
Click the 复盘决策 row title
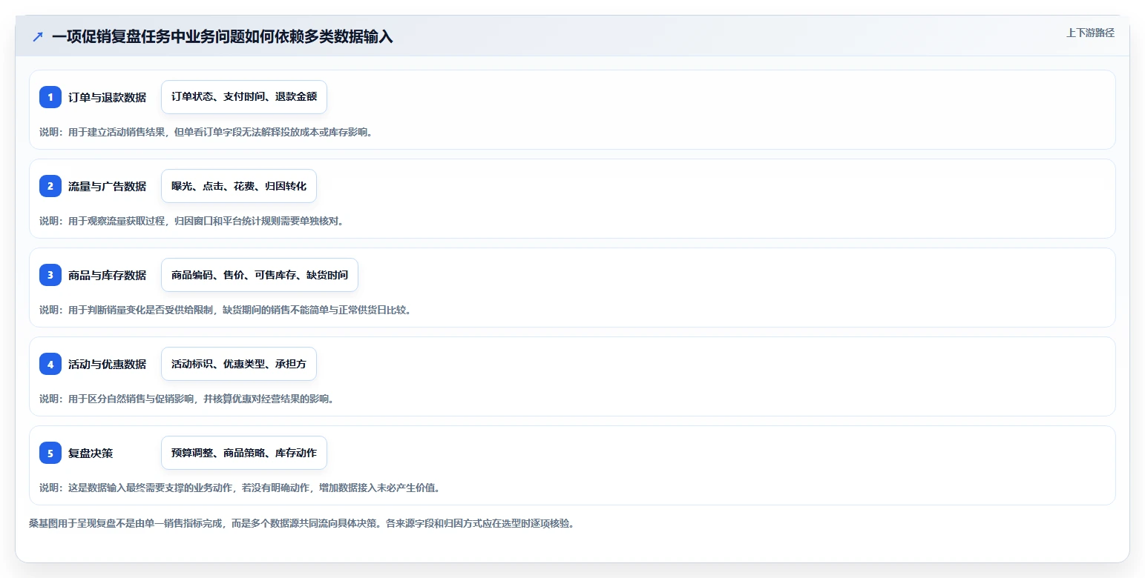tap(91, 453)
